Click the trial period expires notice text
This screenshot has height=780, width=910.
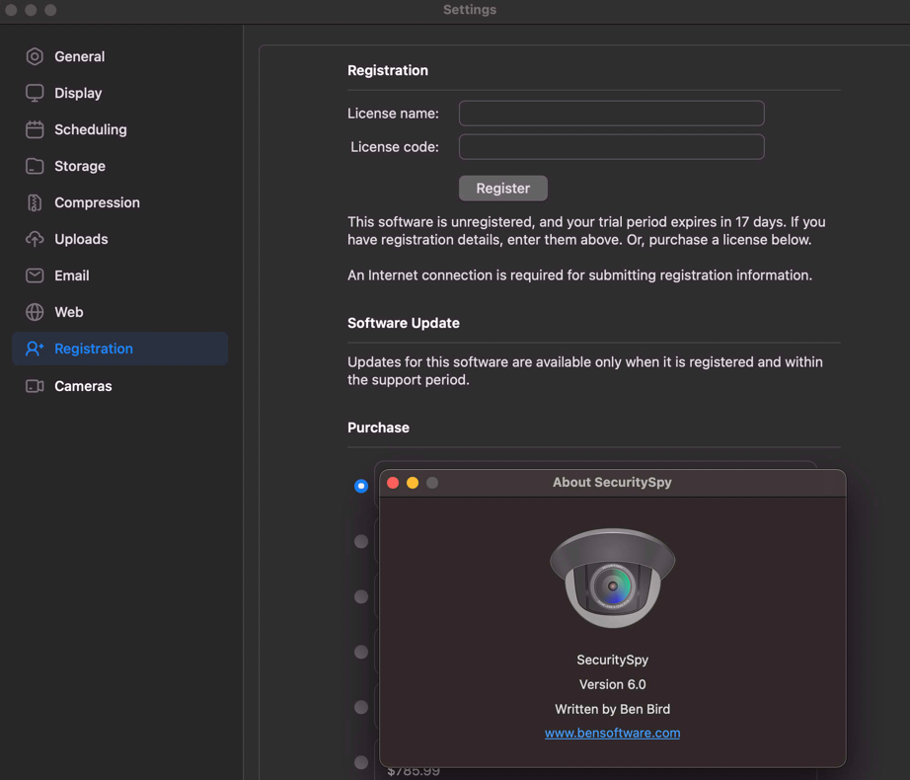pos(586,230)
